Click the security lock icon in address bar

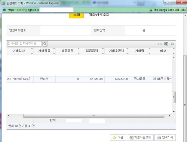tap(151, 10)
